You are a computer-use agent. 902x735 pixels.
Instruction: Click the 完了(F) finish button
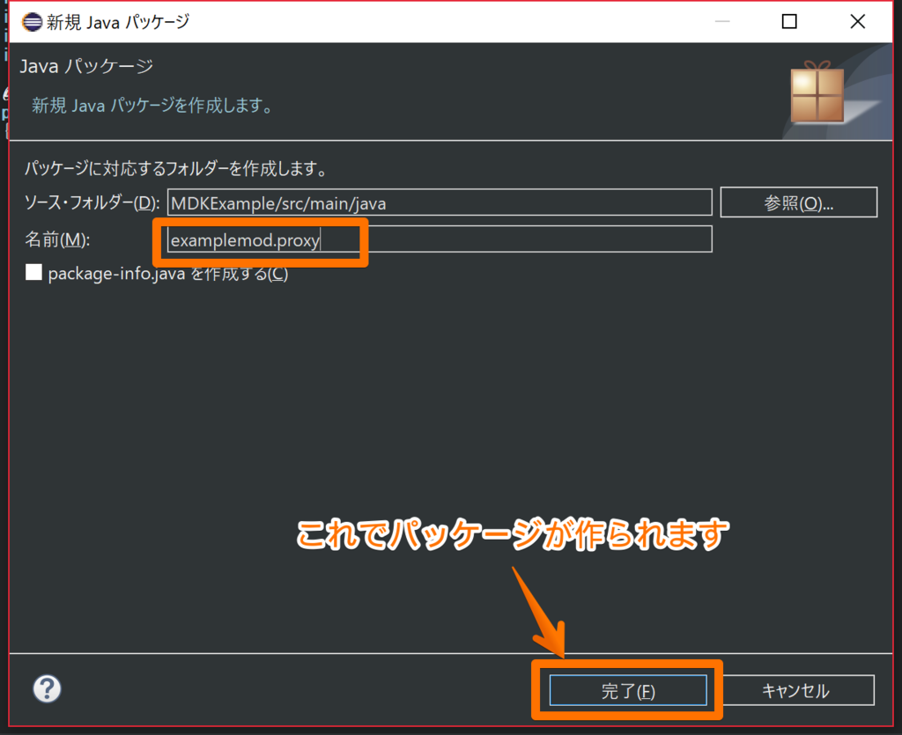tap(628, 690)
